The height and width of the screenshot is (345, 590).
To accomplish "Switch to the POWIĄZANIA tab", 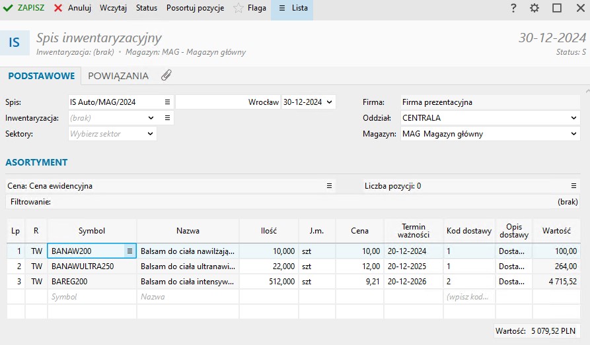I will pos(118,76).
